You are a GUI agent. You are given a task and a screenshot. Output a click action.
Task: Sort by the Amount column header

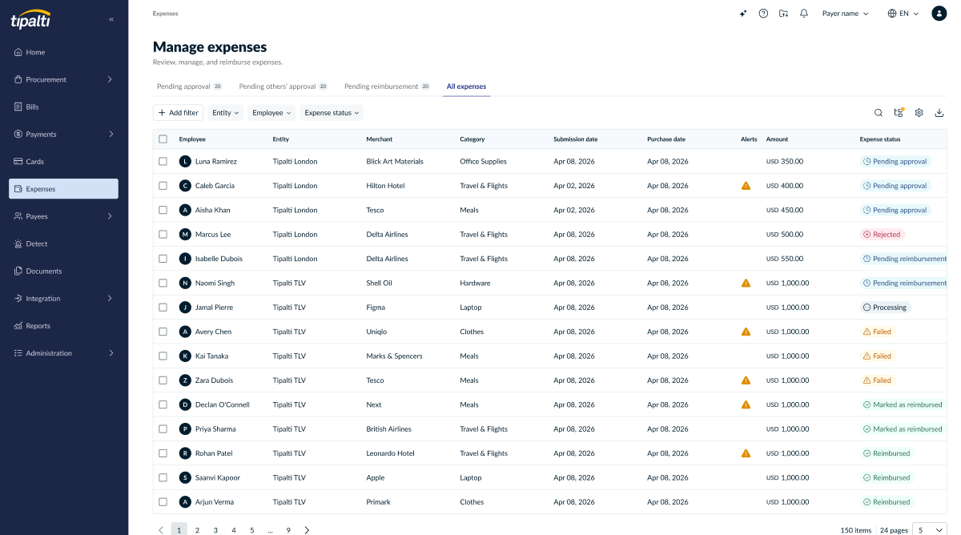tap(777, 139)
